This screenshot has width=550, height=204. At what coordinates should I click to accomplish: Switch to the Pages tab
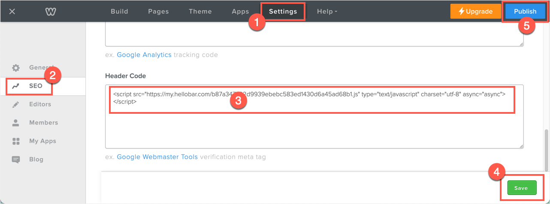click(x=158, y=12)
